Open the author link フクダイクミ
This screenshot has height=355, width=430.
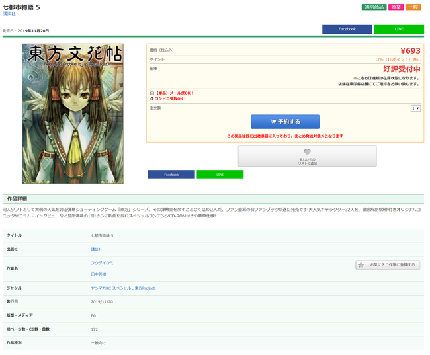(x=102, y=263)
